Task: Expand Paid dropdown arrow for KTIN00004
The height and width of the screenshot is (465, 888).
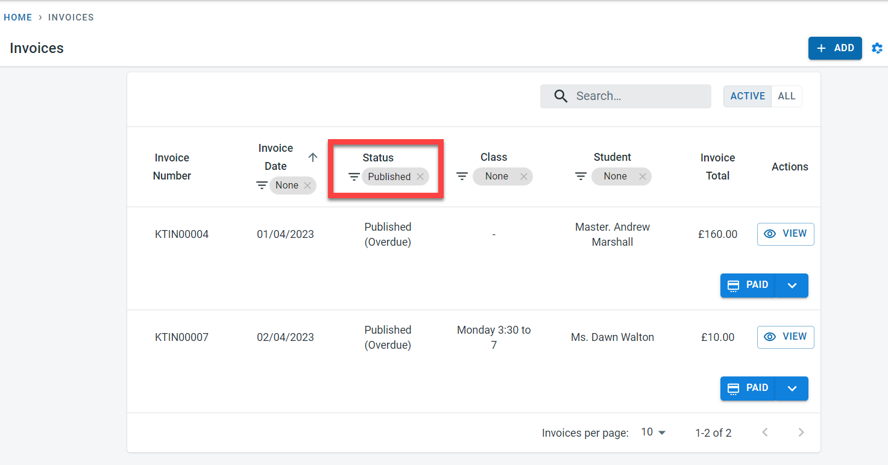Action: coord(792,286)
